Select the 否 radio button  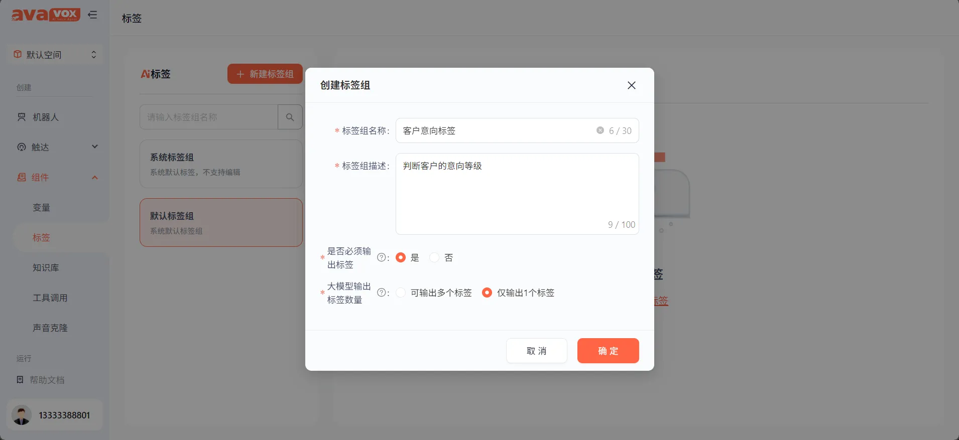click(435, 257)
